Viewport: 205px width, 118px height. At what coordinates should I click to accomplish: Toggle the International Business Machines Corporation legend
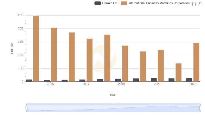(x=155, y=3)
